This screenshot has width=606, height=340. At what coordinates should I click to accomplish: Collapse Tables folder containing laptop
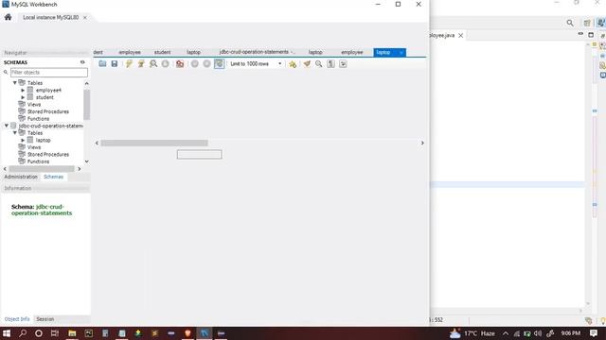click(x=15, y=133)
